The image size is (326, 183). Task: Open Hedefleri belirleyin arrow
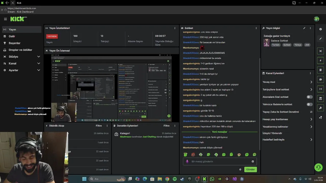[311, 140]
